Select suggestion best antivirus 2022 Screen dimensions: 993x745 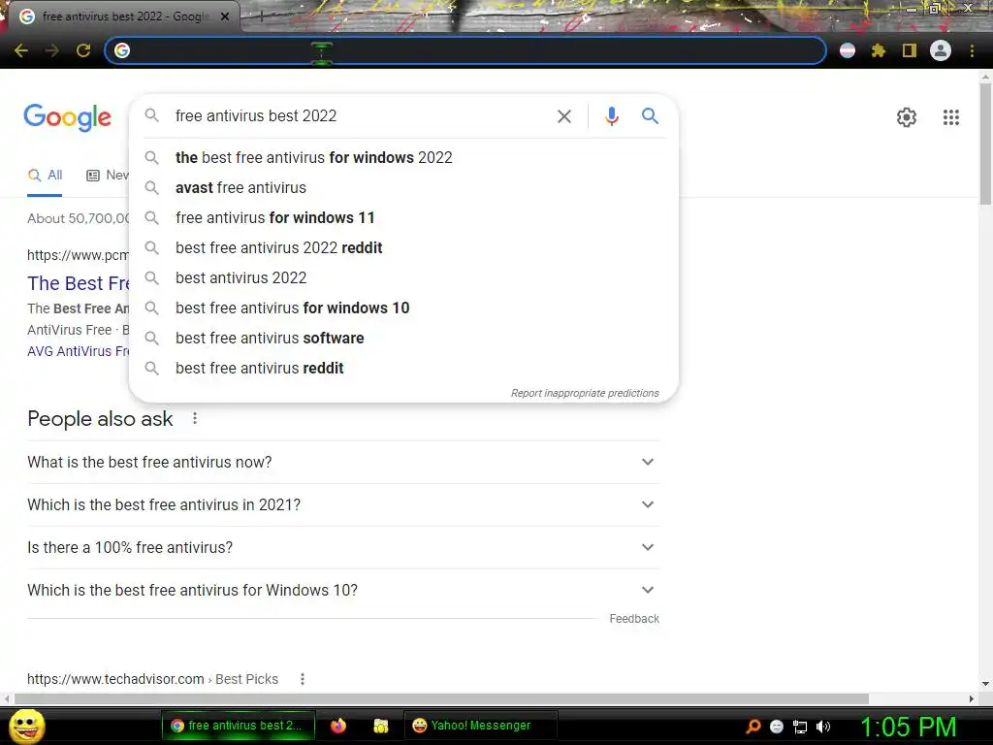coord(403,278)
